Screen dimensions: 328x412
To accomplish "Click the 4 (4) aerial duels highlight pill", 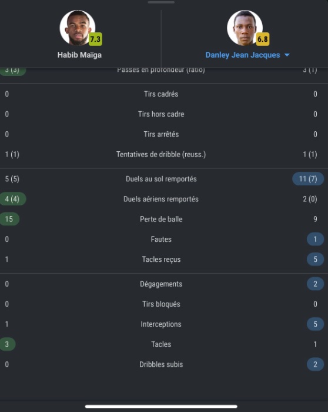I will tap(12, 199).
